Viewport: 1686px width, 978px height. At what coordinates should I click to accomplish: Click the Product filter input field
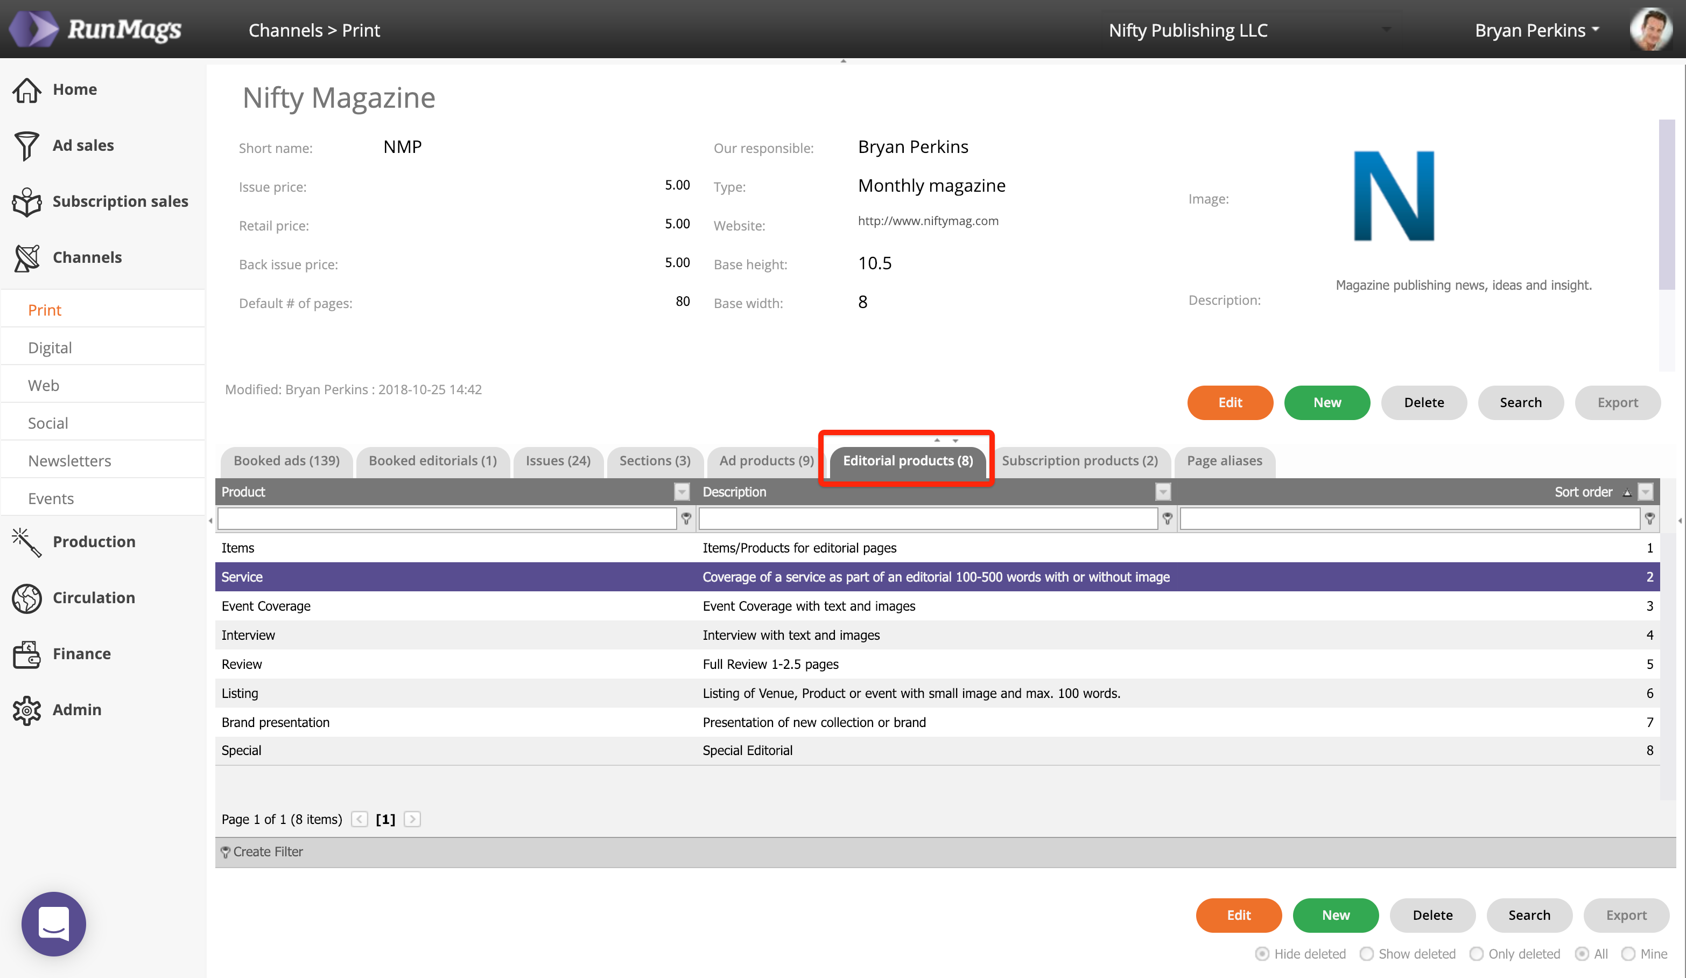point(447,519)
